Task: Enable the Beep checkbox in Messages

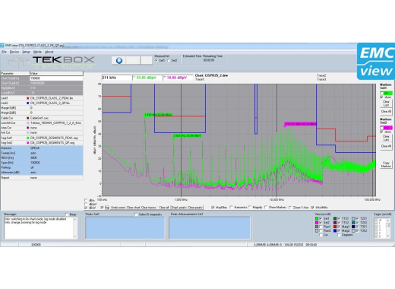Action: [67, 214]
